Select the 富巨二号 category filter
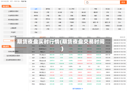Image resolution: width=127 pixels, height=91 pixels. 107,22
